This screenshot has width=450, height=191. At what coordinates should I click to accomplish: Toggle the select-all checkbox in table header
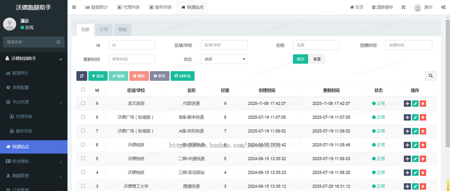point(83,90)
